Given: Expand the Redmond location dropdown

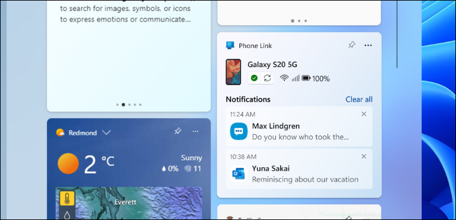Looking at the screenshot, I should pos(106,133).
